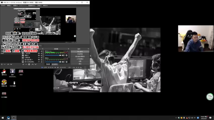This screenshot has width=214, height=120.
Task: Enable 工作室模式 studio mode button
Action: pyautogui.click(x=80, y=59)
